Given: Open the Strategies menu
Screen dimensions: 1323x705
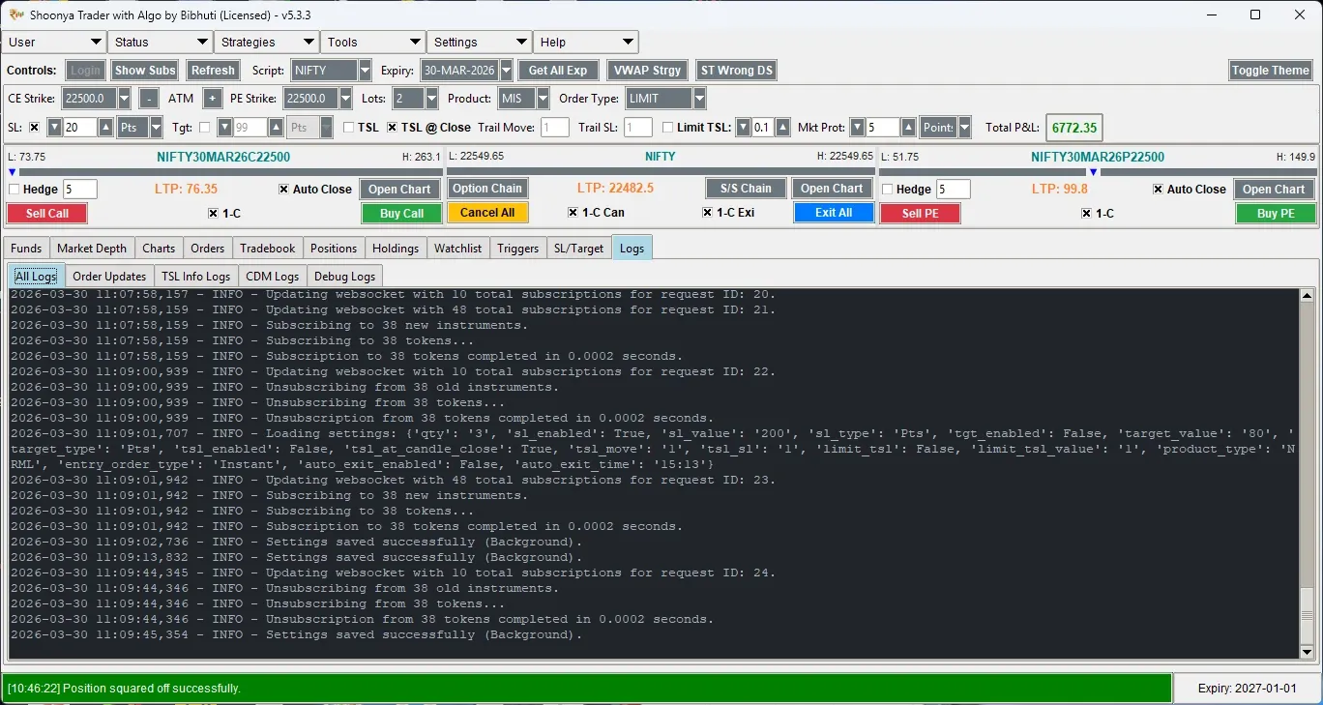Looking at the screenshot, I should coord(267,43).
